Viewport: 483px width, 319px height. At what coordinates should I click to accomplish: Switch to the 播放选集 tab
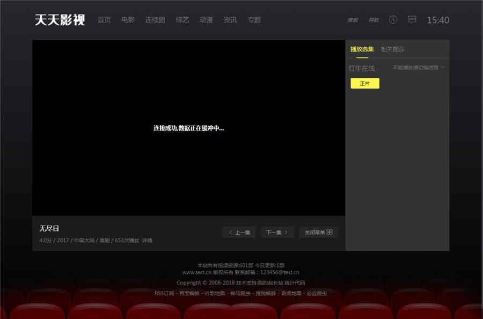pos(362,49)
